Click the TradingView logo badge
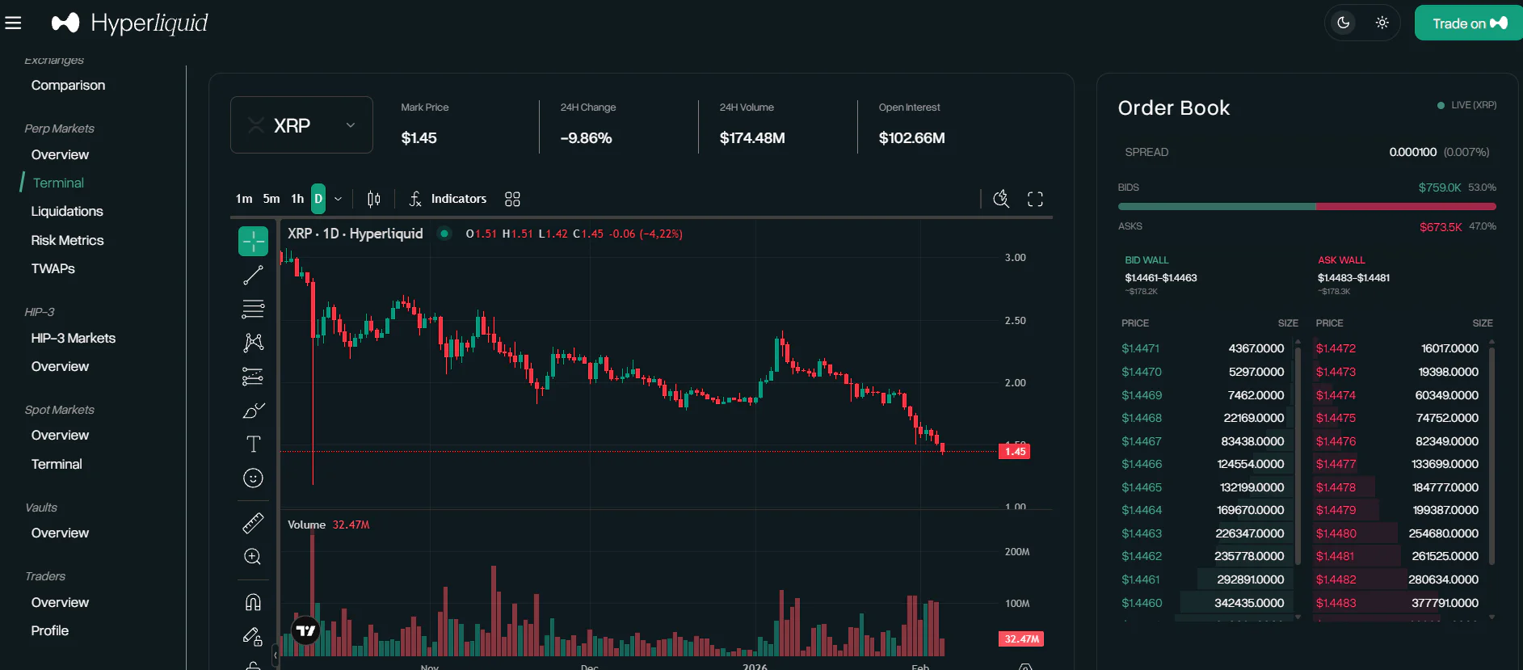Screen dimensions: 1523x670 tap(306, 630)
